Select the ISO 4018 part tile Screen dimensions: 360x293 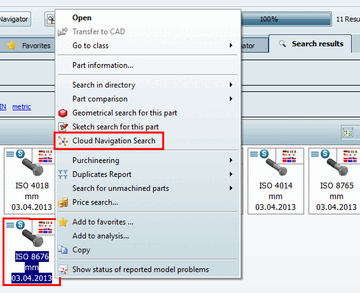pyautogui.click(x=30, y=181)
